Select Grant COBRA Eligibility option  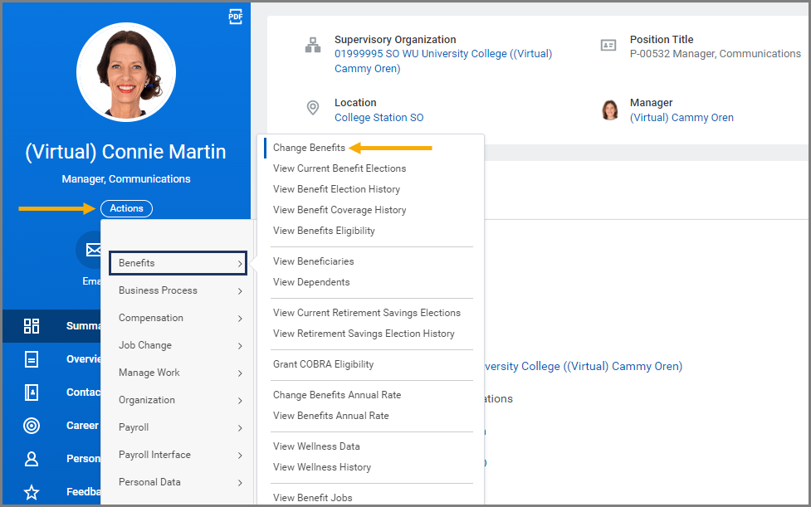323,364
